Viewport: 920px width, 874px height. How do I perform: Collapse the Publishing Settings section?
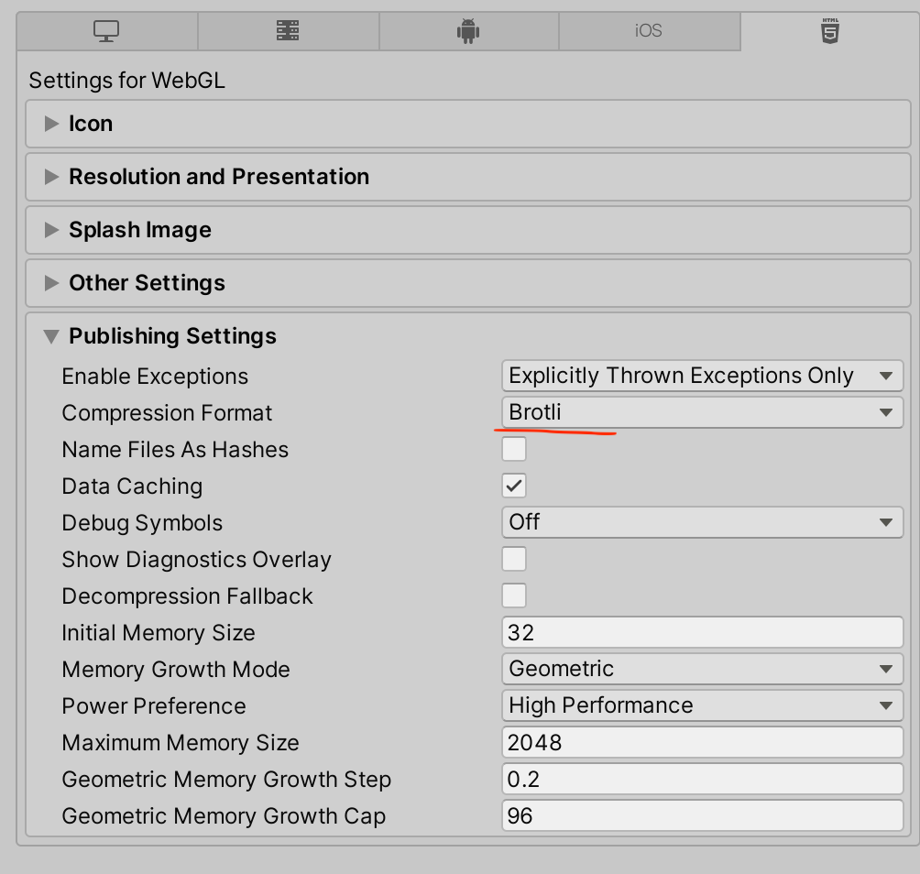[51, 336]
